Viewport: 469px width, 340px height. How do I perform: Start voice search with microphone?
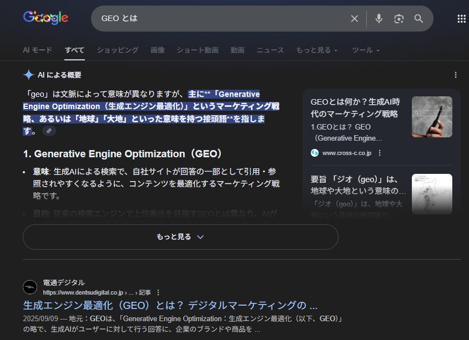pos(379,19)
